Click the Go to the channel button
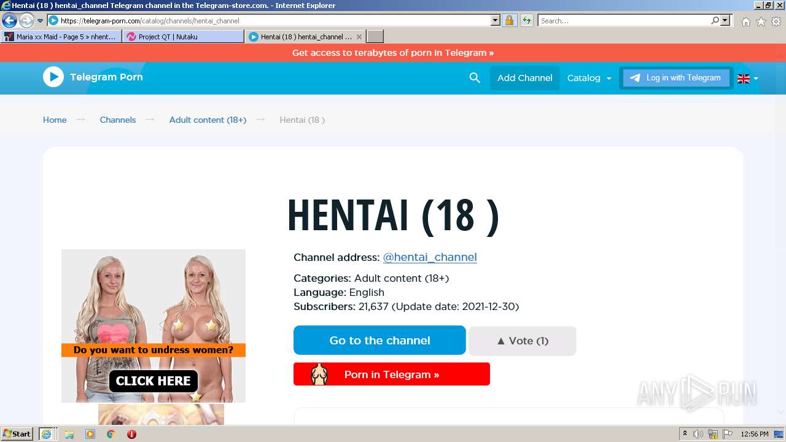 [x=379, y=340]
